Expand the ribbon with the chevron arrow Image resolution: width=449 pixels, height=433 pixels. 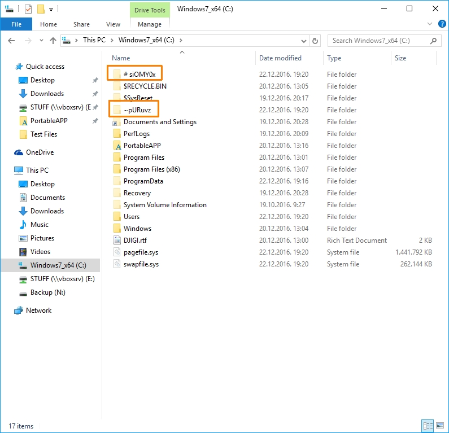click(430, 24)
